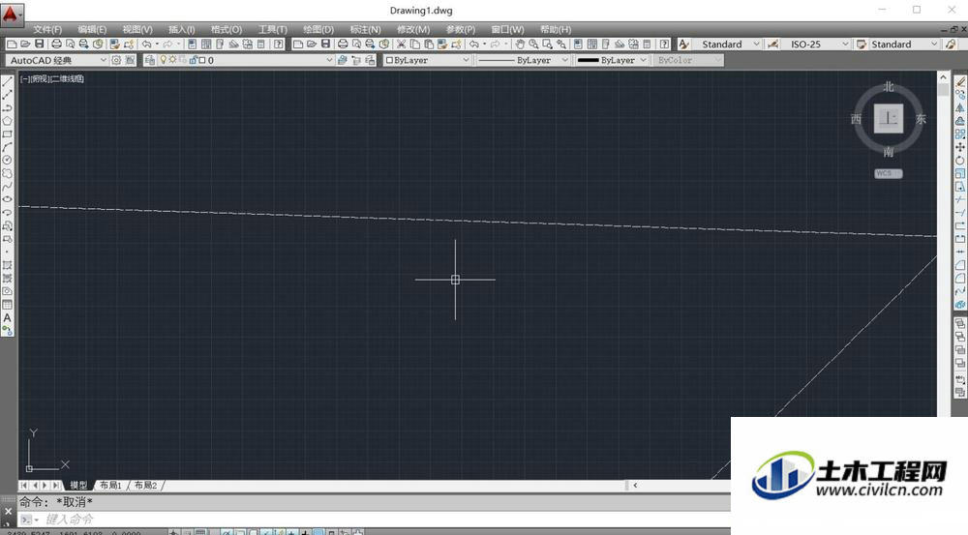Click the [-] viewport control
This screenshot has width=968, height=535.
(x=25, y=78)
